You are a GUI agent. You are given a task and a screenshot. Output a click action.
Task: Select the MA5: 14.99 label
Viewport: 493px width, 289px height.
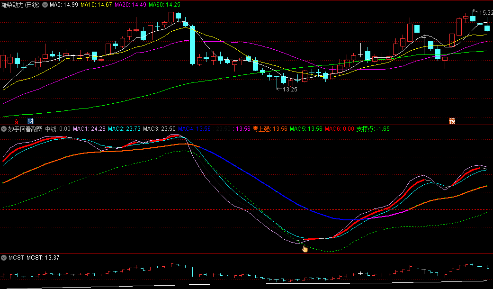[x=64, y=5]
